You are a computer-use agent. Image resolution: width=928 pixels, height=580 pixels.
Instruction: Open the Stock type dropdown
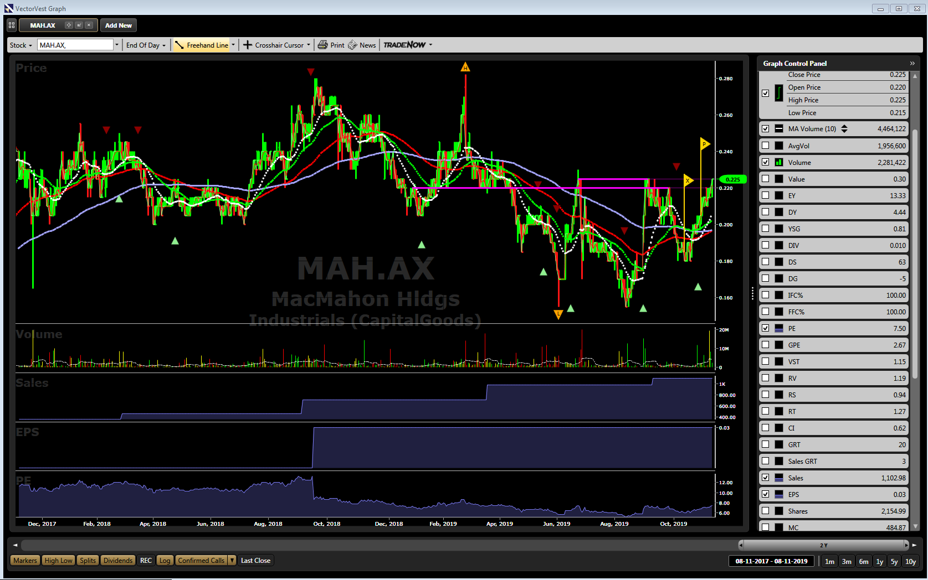tap(21, 45)
